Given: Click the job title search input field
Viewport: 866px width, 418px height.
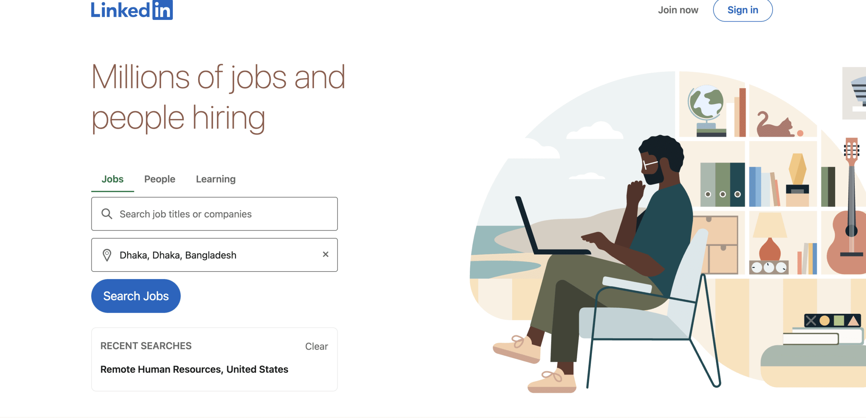Looking at the screenshot, I should [x=215, y=214].
